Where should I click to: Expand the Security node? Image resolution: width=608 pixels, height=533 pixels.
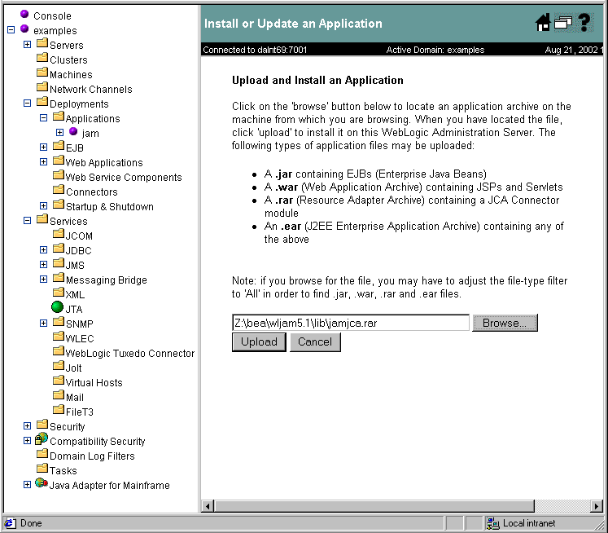click(27, 426)
